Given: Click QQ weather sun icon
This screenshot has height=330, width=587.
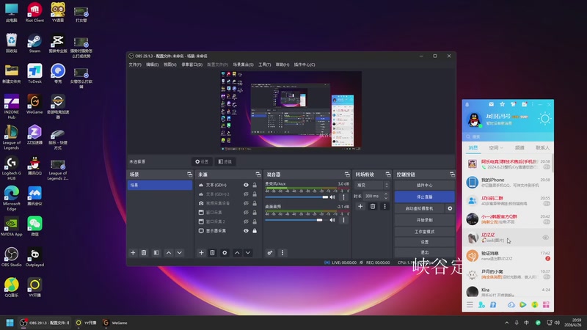Looking at the screenshot, I should click(x=544, y=119).
